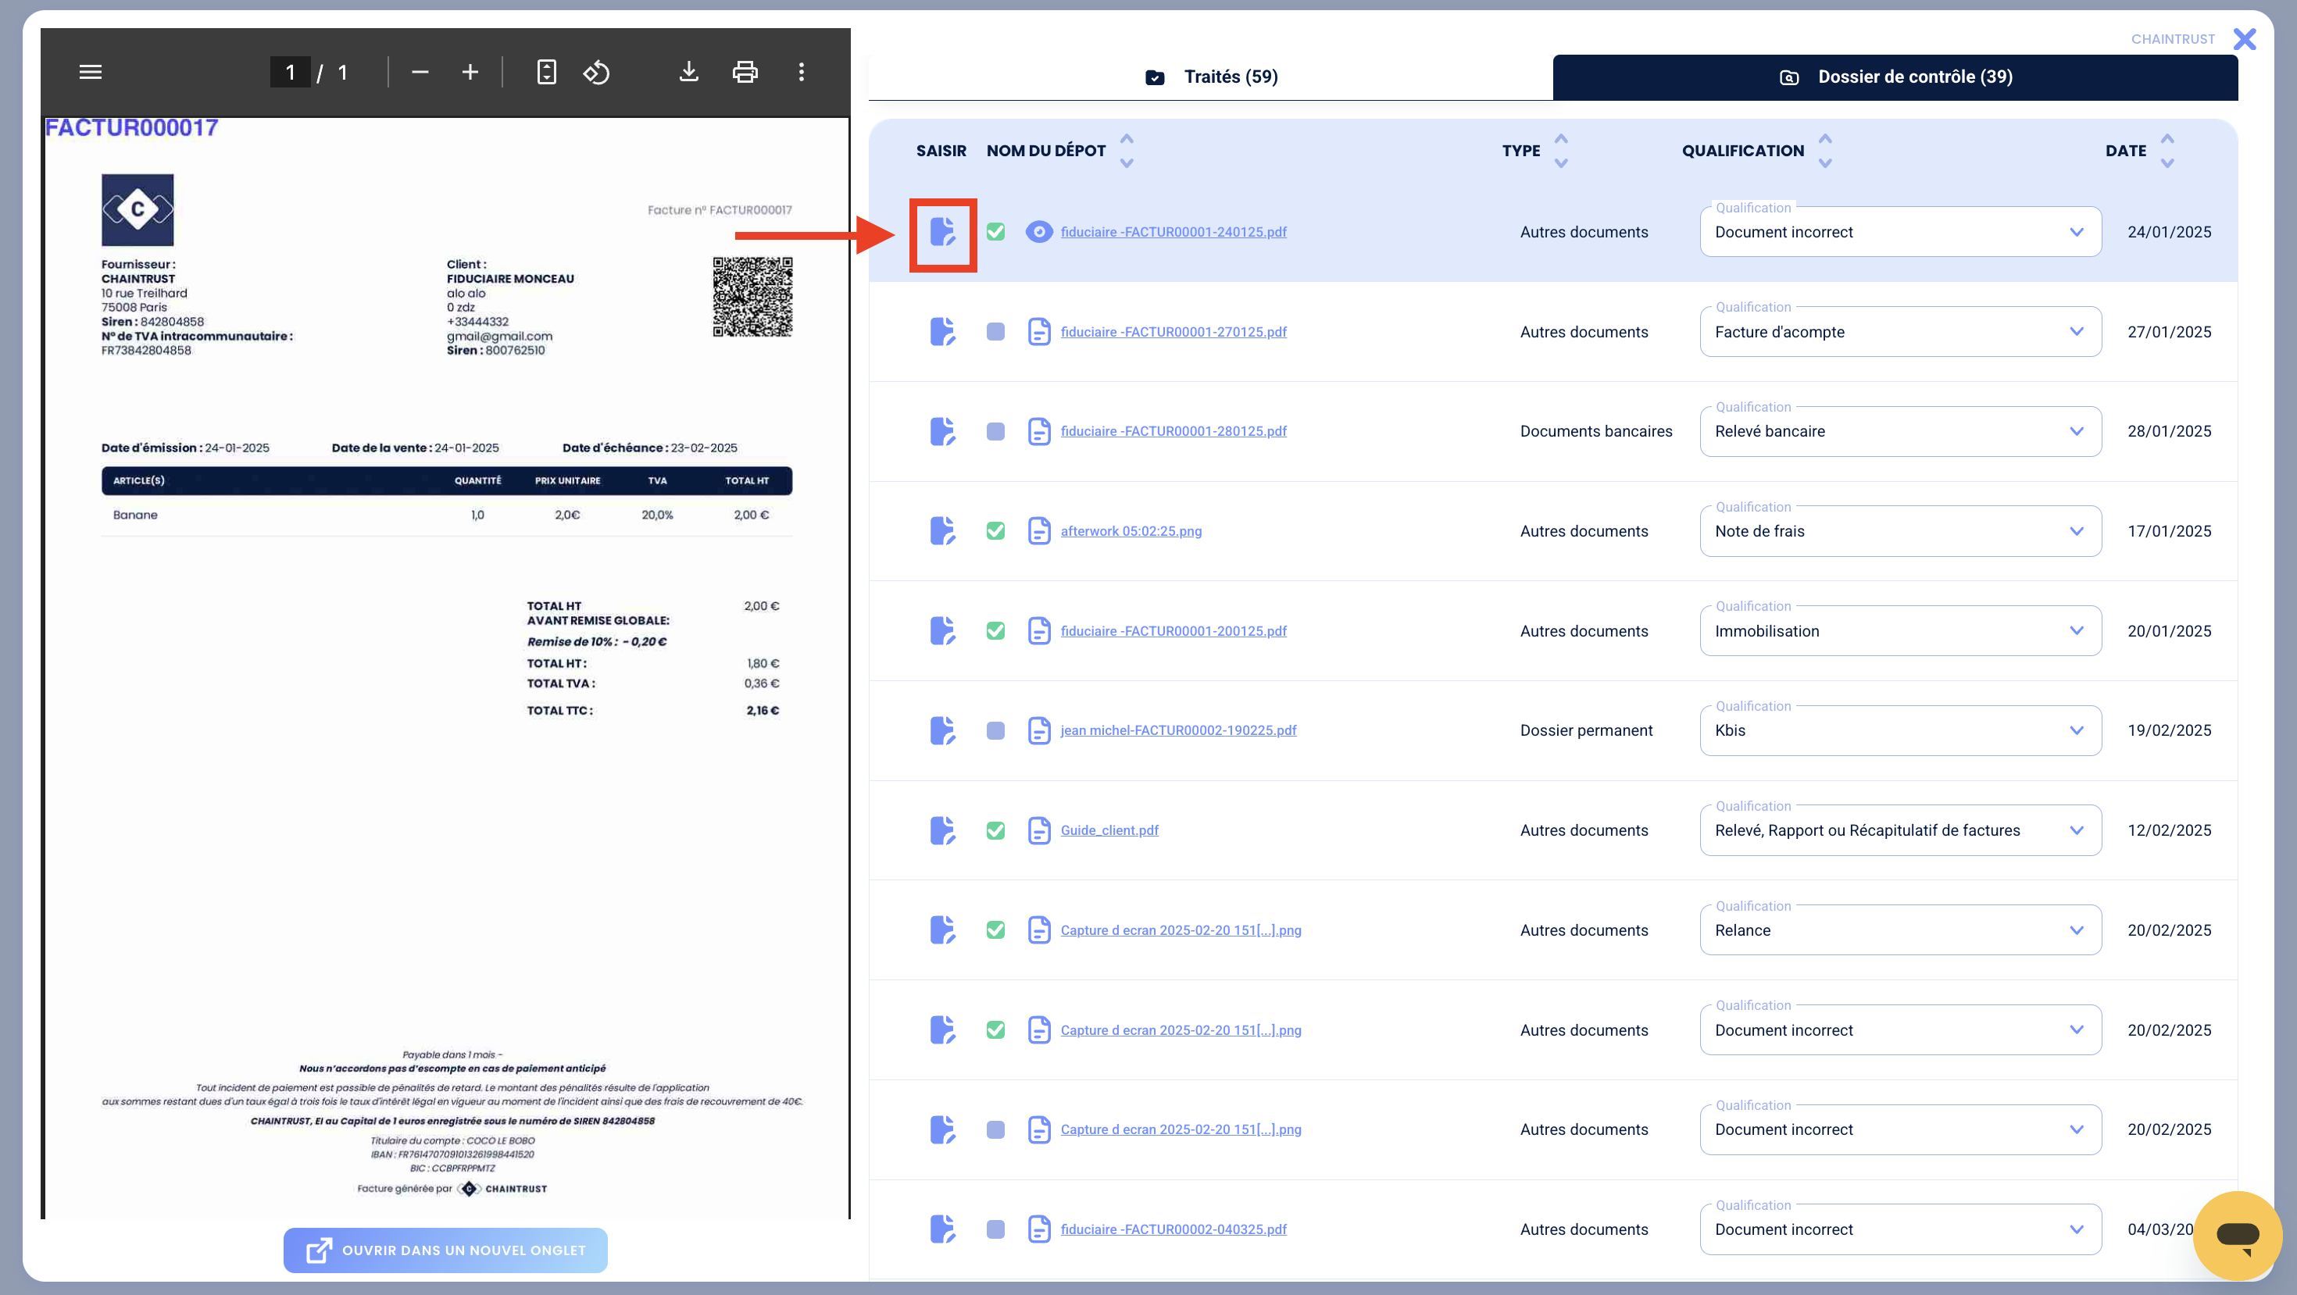Click the fit to page icon
The height and width of the screenshot is (1295, 2297).
point(547,72)
